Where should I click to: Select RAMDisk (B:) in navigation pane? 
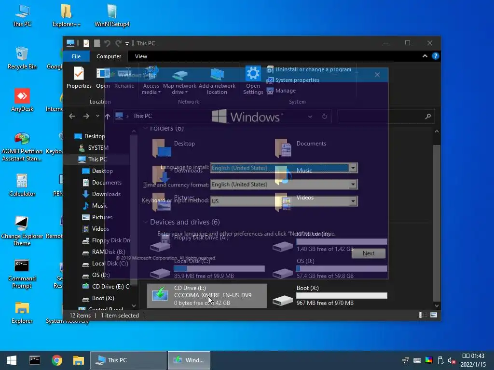pos(104,251)
